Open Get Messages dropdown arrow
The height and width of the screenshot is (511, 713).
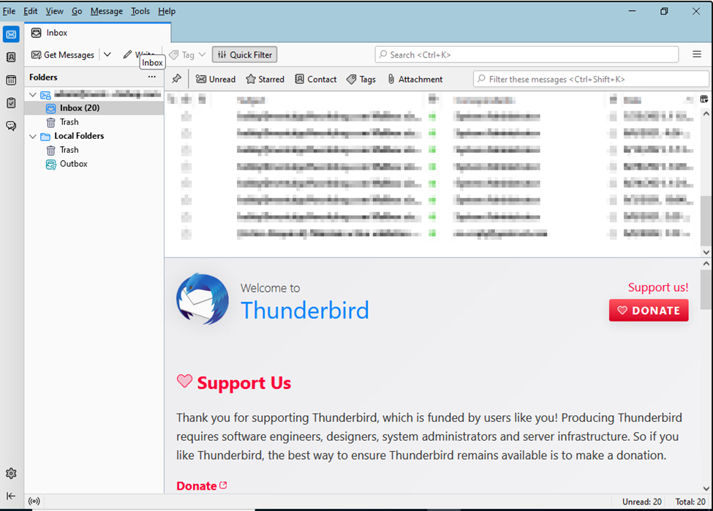(x=107, y=55)
